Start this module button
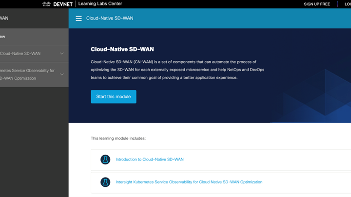Viewport: 351px width, 197px height. pyautogui.click(x=114, y=97)
